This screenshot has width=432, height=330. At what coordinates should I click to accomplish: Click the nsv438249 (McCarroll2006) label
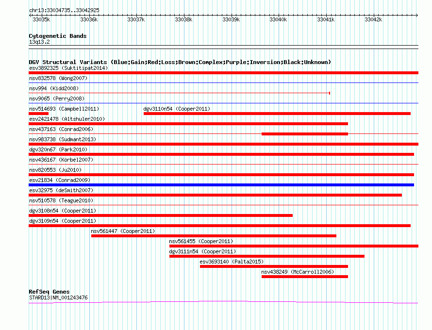click(298, 272)
